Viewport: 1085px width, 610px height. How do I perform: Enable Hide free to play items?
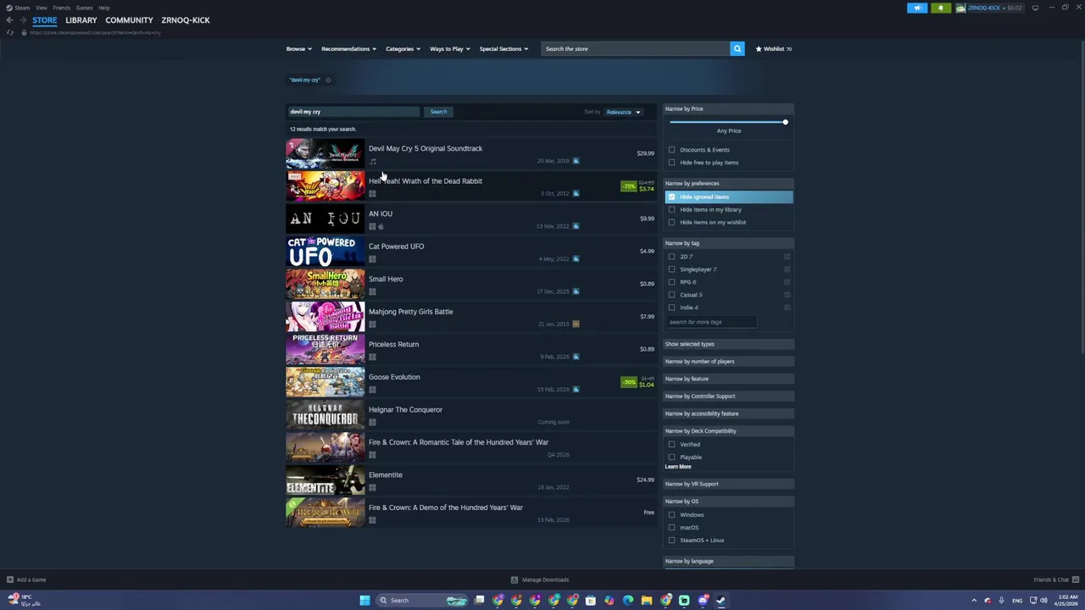point(672,163)
